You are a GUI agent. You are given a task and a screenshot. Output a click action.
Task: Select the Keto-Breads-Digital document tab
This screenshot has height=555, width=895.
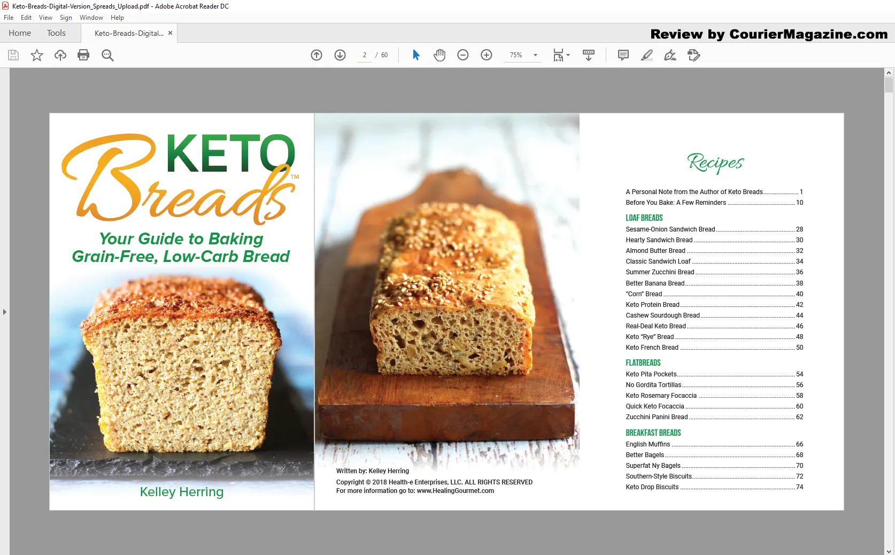click(129, 33)
